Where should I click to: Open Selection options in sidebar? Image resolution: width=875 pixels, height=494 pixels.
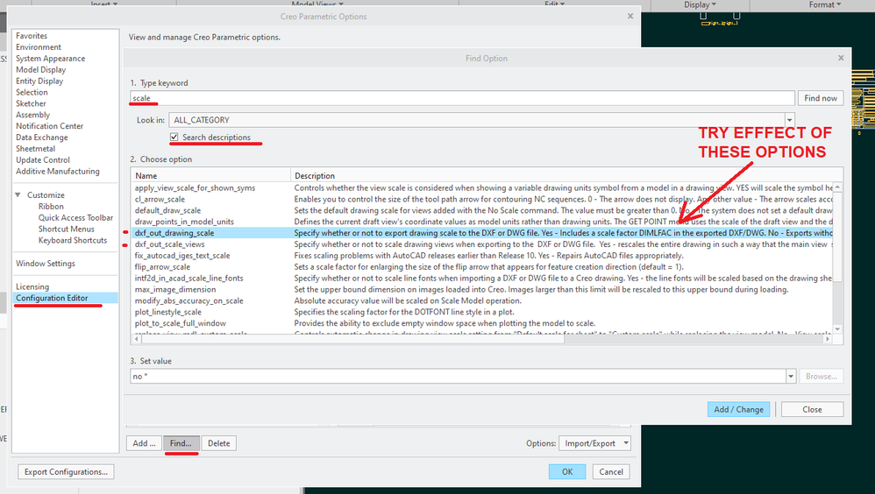32,92
